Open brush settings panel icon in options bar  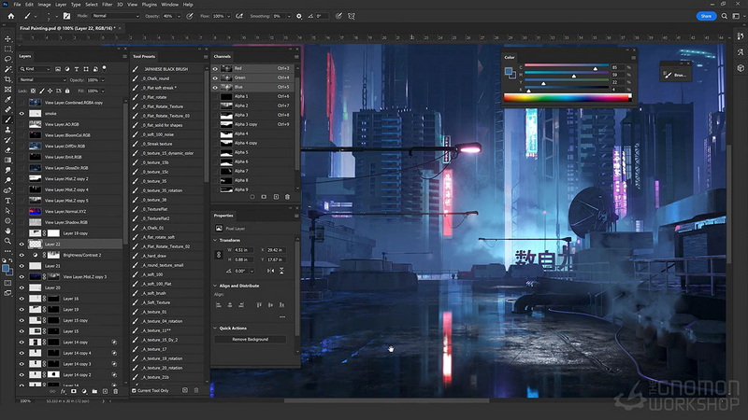coord(66,16)
